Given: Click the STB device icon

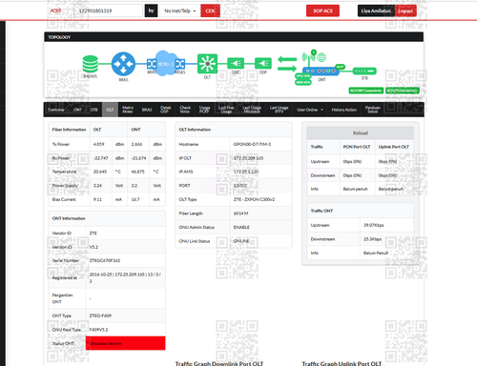Looking at the screenshot, I should click(364, 71).
